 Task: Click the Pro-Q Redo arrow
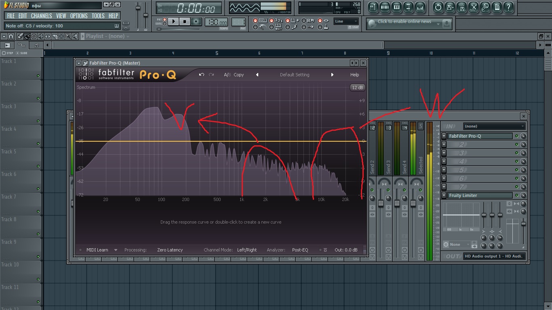211,75
